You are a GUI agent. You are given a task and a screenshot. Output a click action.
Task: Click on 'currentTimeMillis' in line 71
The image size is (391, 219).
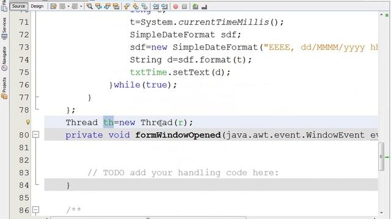tap(224, 23)
